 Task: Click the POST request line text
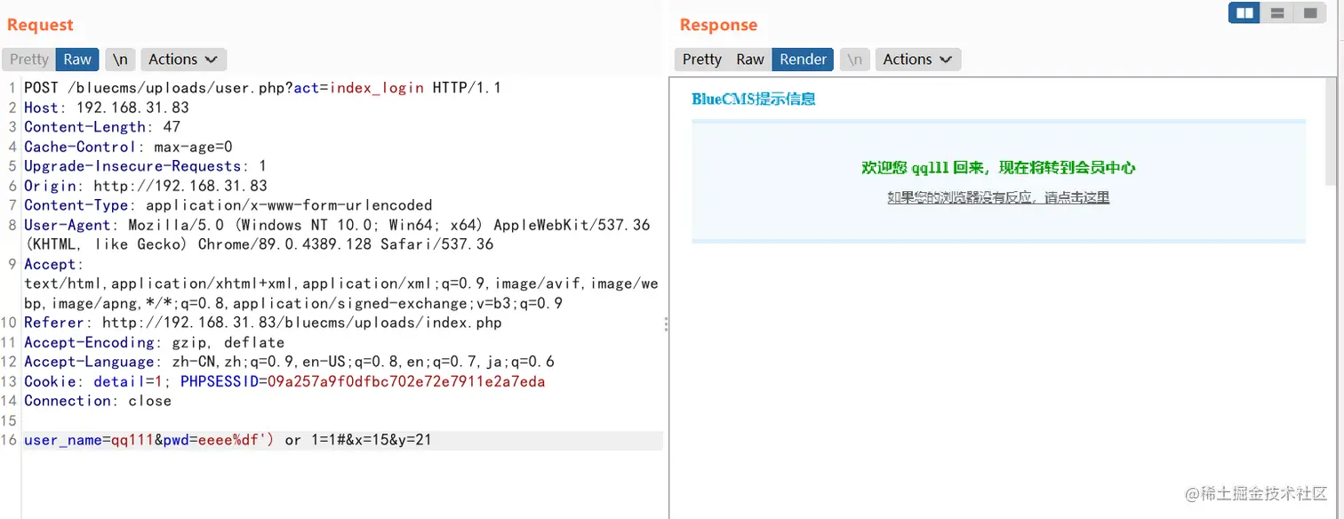pos(262,88)
